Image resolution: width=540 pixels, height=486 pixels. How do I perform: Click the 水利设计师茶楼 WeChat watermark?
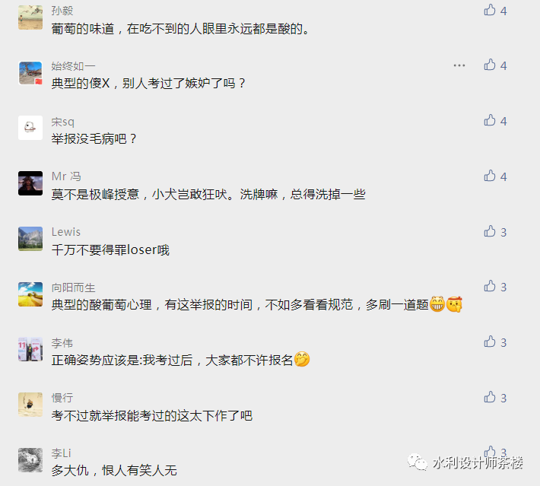pos(465,462)
